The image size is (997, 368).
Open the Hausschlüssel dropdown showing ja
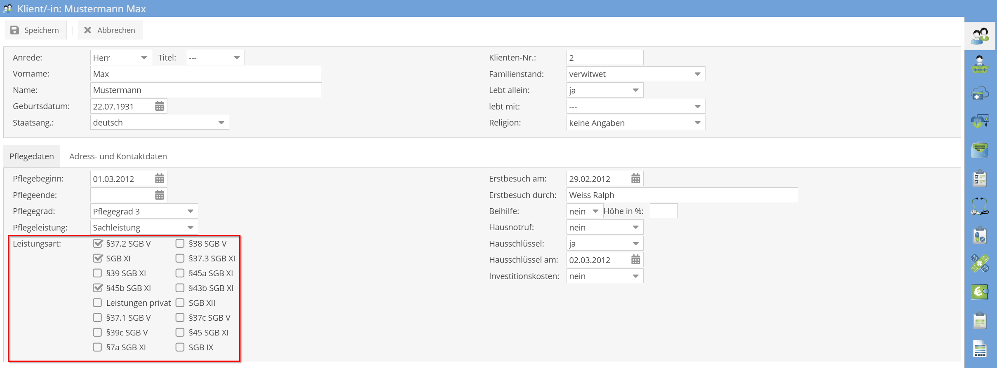pyautogui.click(x=605, y=244)
